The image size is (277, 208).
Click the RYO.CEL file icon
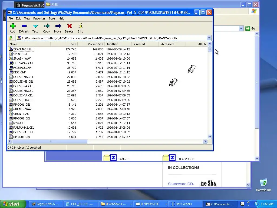click(x=11, y=123)
